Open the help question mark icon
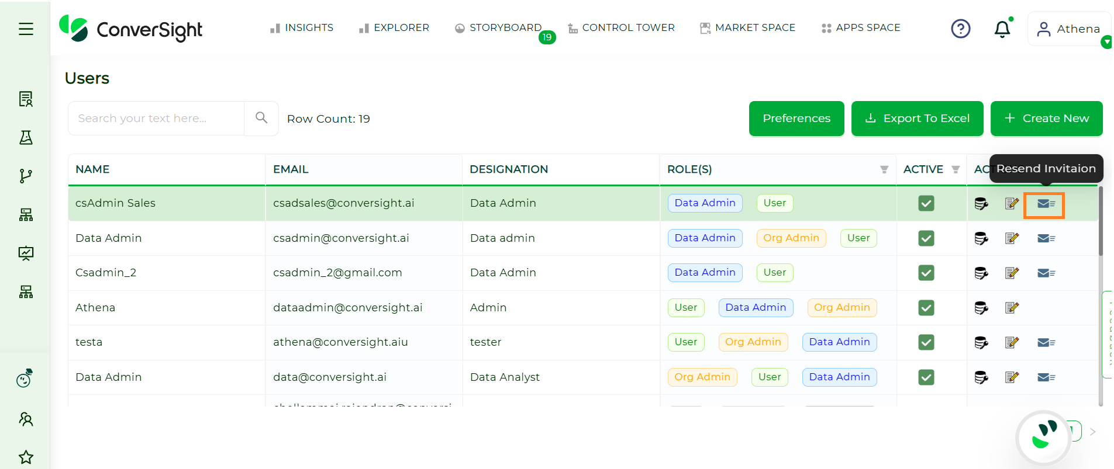The width and height of the screenshot is (1114, 469). pos(960,29)
